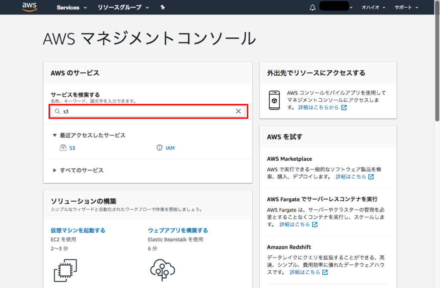This screenshot has width=440, height=288.
Task: Click the external-link icon beside the Fargate link
Action: pos(315,224)
